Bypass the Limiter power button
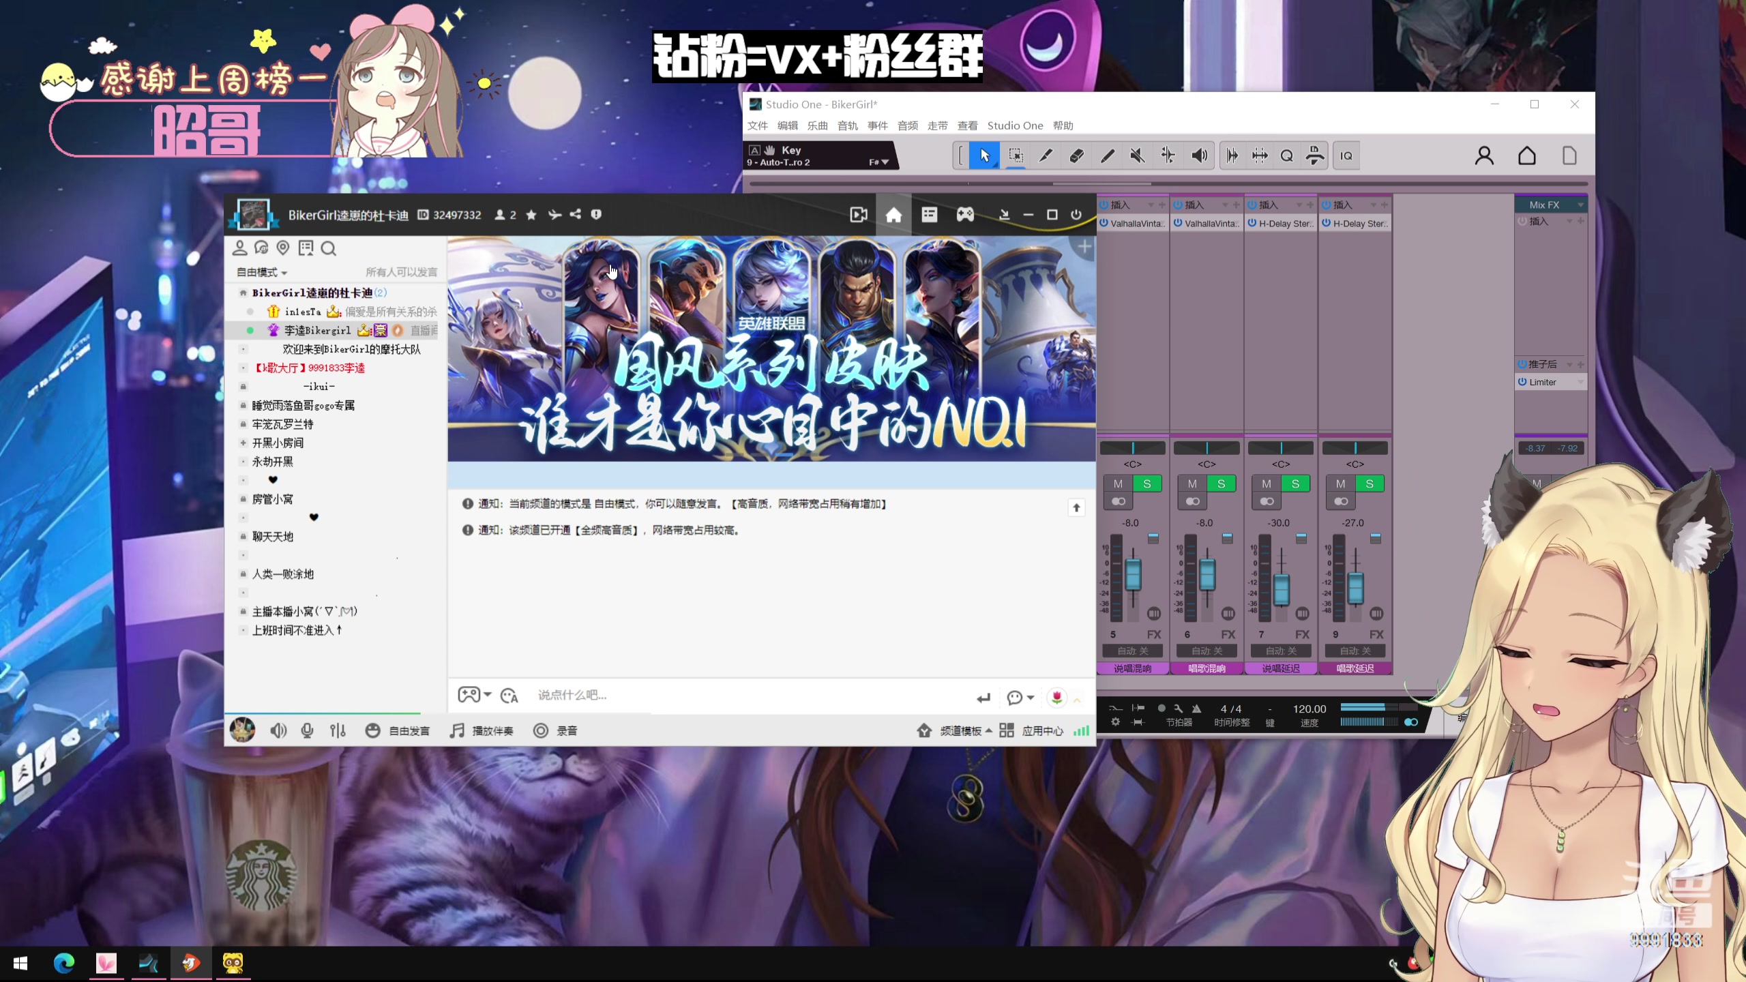Screen dimensions: 1746x982 pos(1522,382)
